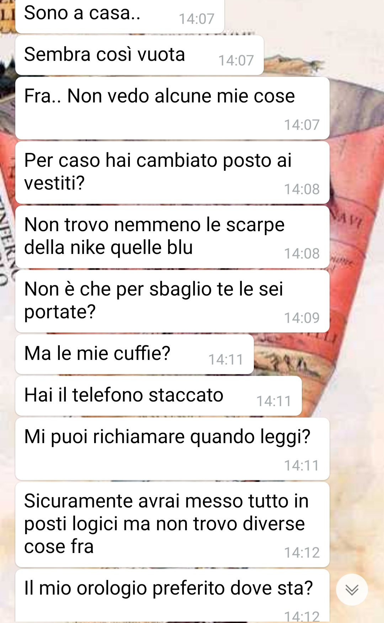Tap the 14:08 timestamp beside 'vestiti?'
This screenshot has height=623, width=384.
302,189
